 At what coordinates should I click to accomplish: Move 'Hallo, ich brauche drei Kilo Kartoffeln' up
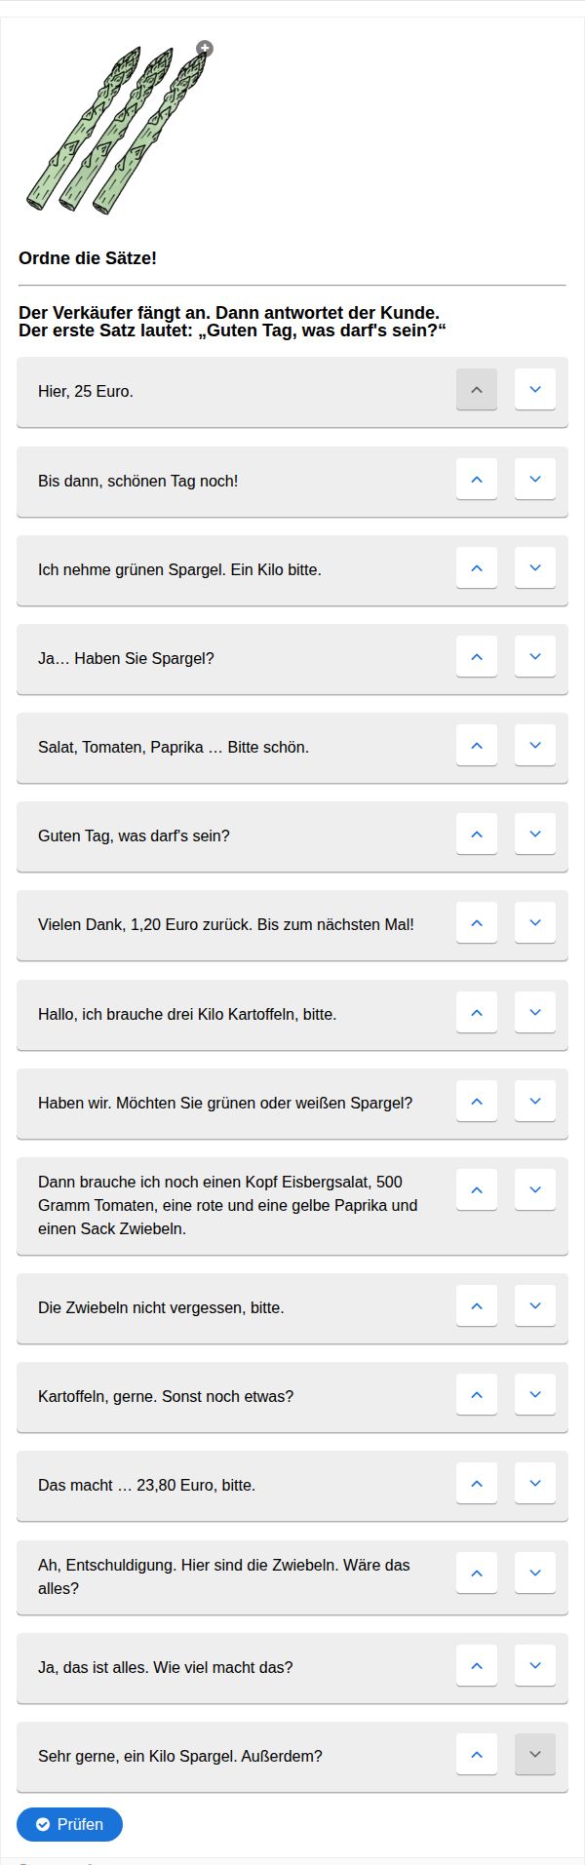point(477,1012)
